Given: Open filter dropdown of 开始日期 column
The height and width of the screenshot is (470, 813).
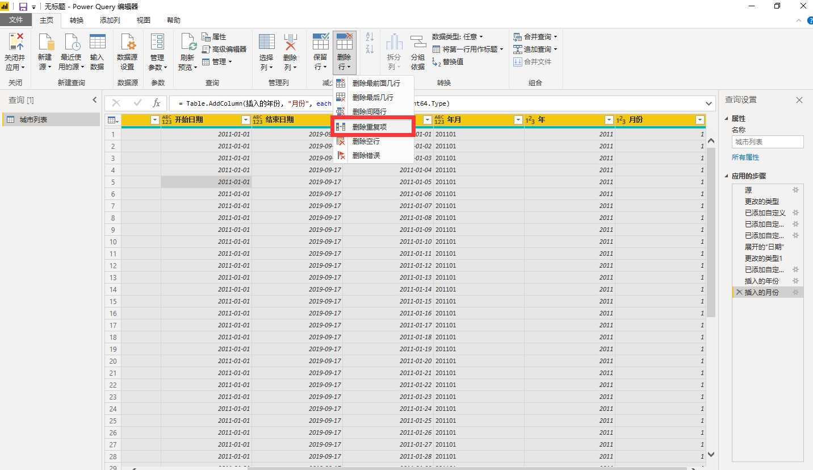Looking at the screenshot, I should pos(246,120).
